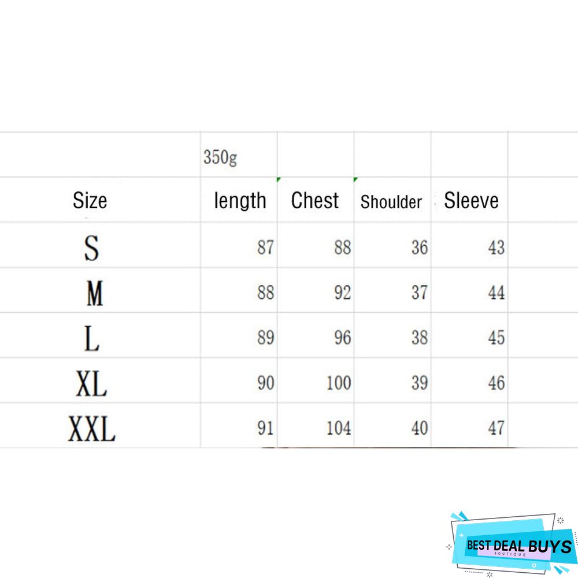Click the Sleeve column header
This screenshot has height=578, width=578.
click(471, 201)
